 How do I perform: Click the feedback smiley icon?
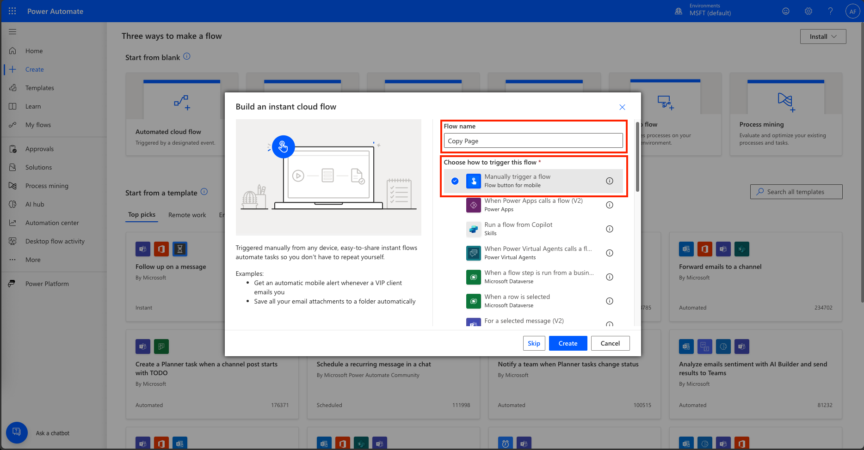pos(785,11)
